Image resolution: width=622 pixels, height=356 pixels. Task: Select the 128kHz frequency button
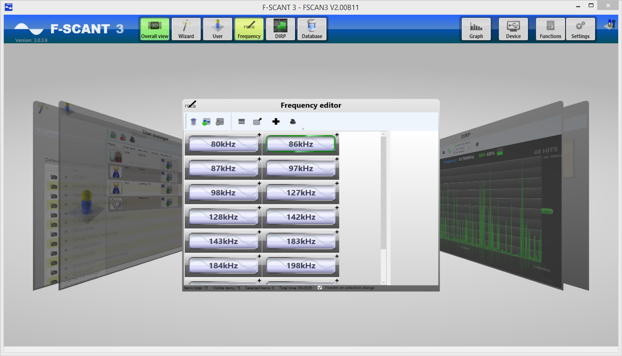tap(223, 217)
